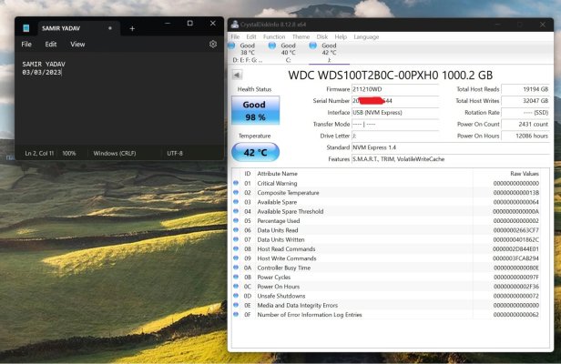561x364 pixels.
Task: Click the Total Host Writes value 32047 GB
Action: [525, 101]
